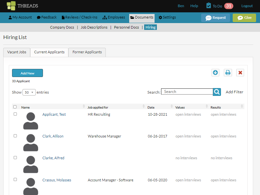This screenshot has height=195, width=260.
Task: Check the box for Crassus, Molasses
Action: pyautogui.click(x=15, y=179)
